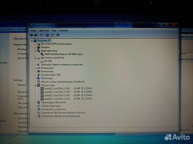Expand the Клавиатуры node

point(35,68)
